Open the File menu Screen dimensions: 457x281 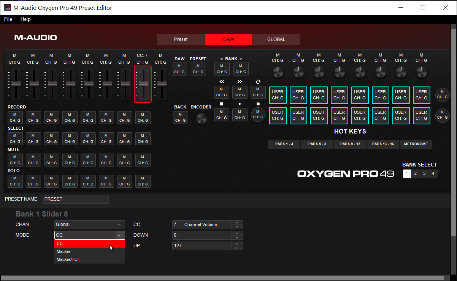click(8, 19)
